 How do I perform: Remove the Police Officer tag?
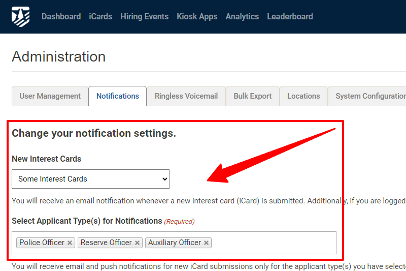click(70, 243)
